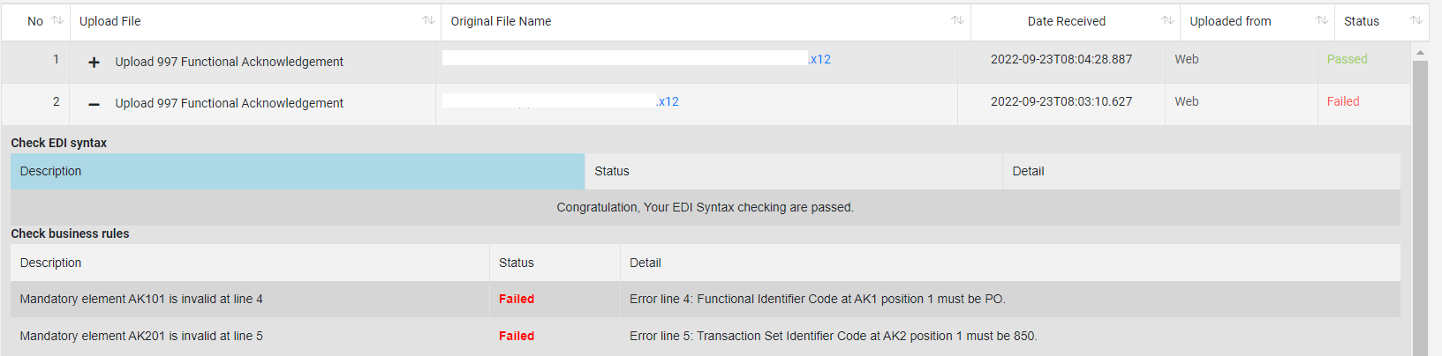Sort by Uploaded from column arrows
Screen dimensions: 1442x356
pyautogui.click(x=1322, y=20)
